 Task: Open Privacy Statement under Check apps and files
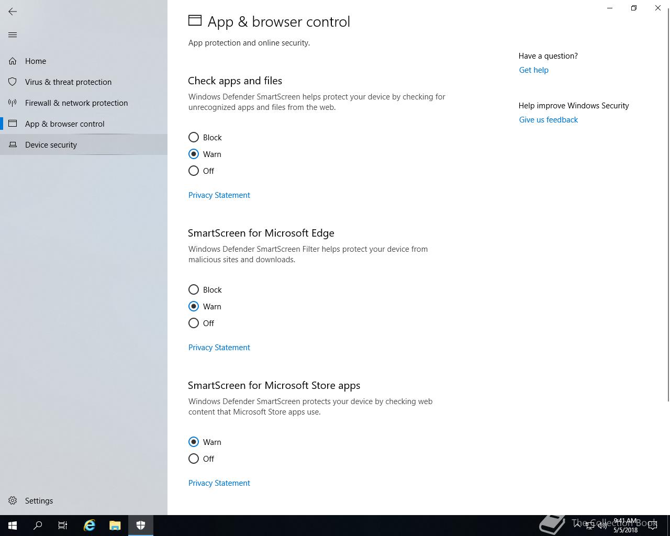pos(219,195)
